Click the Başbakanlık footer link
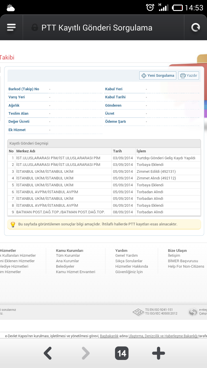Screen dimensions: 207x368 tap(109, 336)
